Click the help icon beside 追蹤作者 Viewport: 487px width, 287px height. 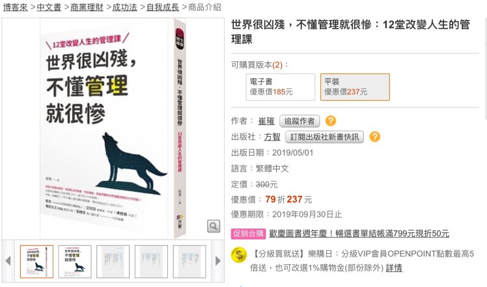(331, 121)
